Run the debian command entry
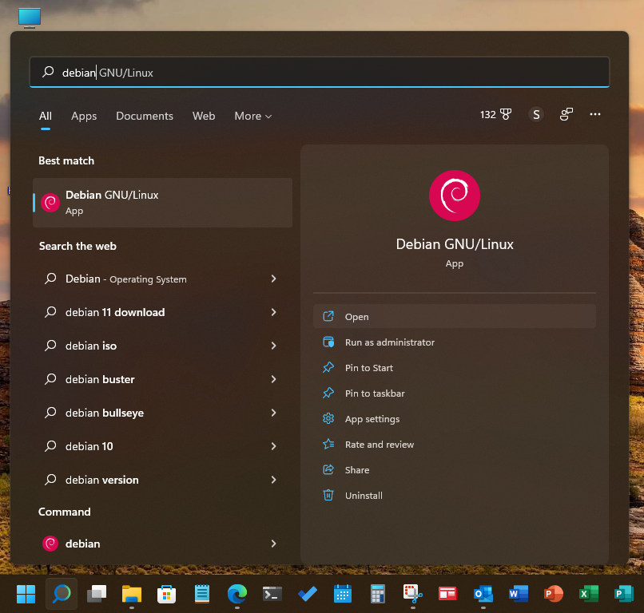Image resolution: width=644 pixels, height=613 pixels. [x=163, y=544]
